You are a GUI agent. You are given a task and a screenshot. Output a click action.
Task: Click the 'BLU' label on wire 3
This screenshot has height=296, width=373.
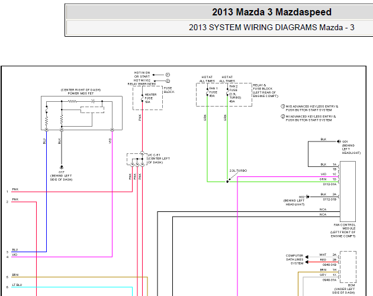[15, 250]
